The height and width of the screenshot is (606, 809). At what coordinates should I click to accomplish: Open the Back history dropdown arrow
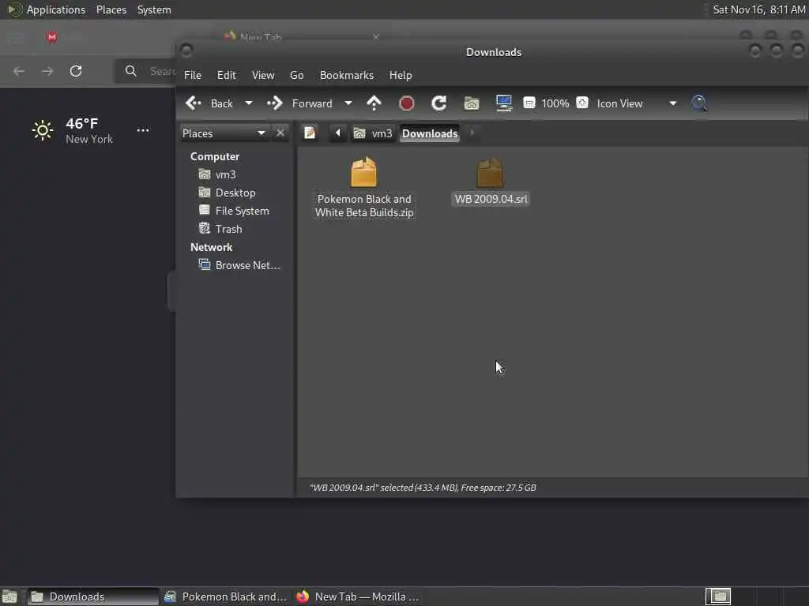click(249, 103)
